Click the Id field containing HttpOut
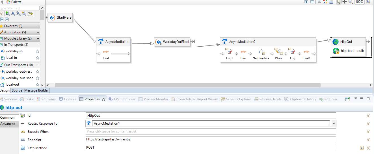This screenshot has height=154, width=374. click(x=211, y=115)
